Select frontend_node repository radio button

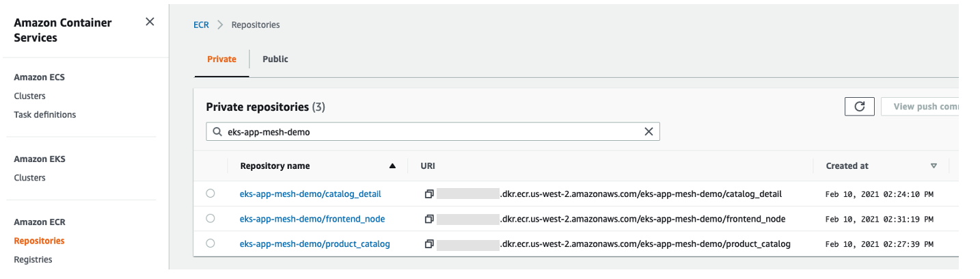[210, 218]
